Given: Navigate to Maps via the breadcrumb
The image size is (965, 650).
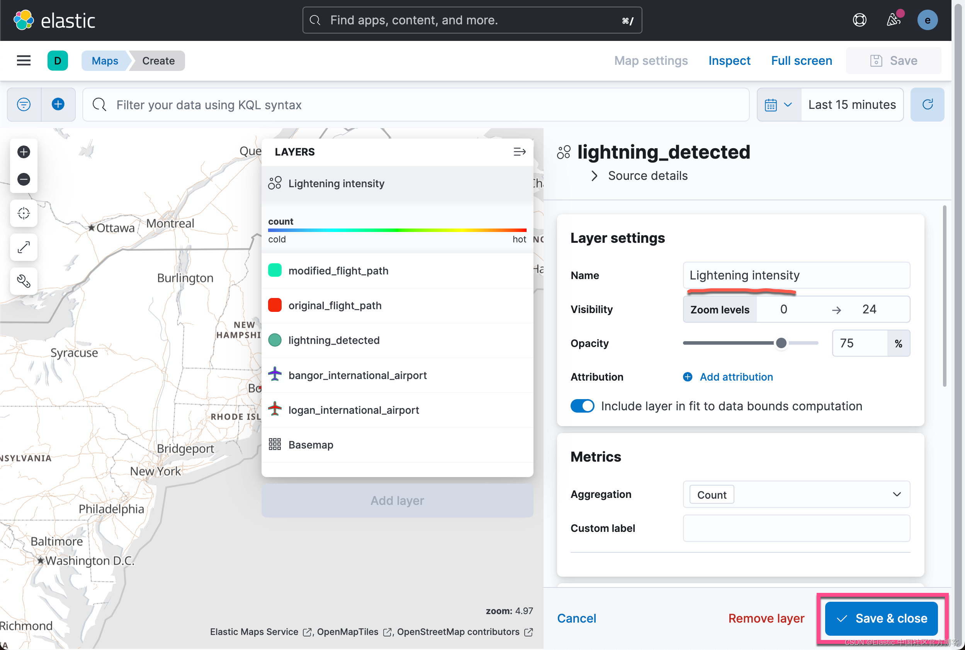Looking at the screenshot, I should tap(104, 61).
